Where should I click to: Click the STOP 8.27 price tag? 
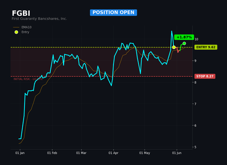(x=205, y=76)
